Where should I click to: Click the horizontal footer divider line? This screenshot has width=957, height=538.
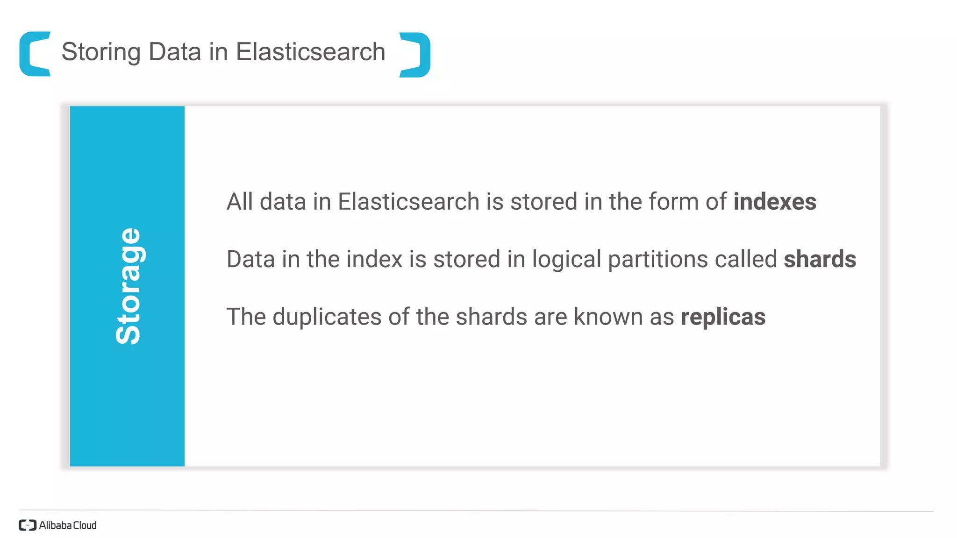(476, 510)
